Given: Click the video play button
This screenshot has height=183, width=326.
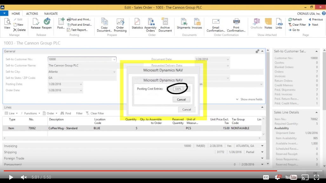Looking at the screenshot, I should pyautogui.click(x=11, y=177).
